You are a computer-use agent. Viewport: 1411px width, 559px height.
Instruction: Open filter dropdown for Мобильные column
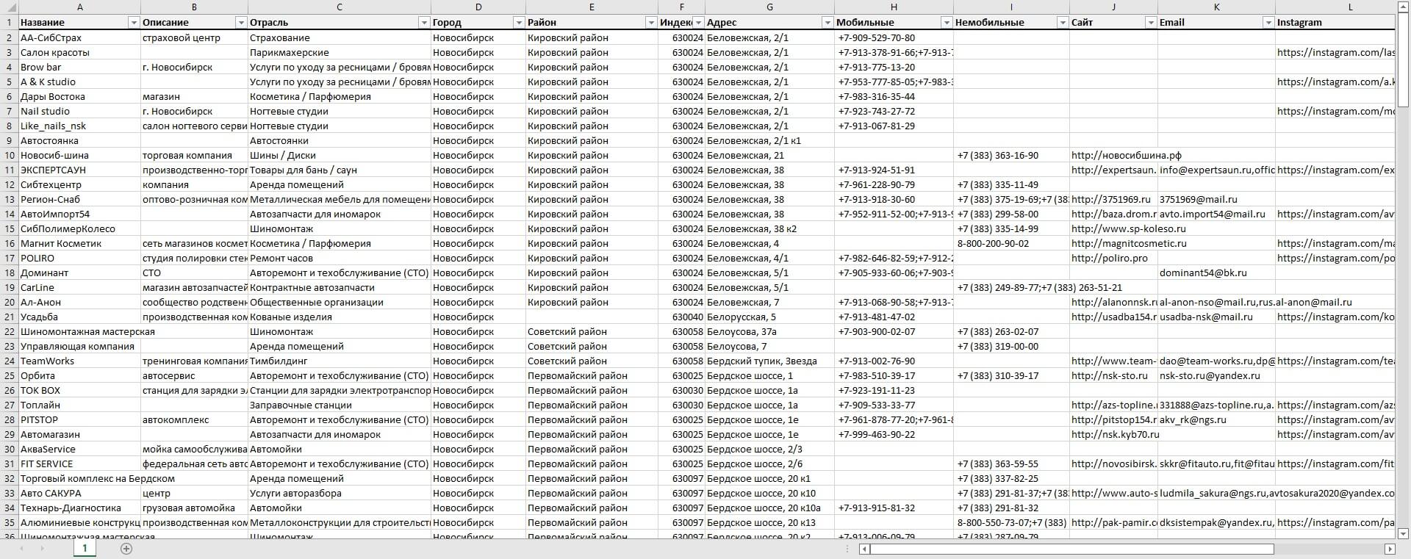click(947, 23)
